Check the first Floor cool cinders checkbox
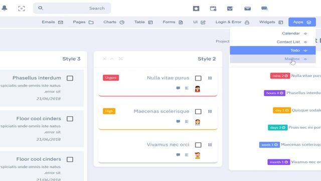Screen dimensions: 321x181 coord(70,119)
